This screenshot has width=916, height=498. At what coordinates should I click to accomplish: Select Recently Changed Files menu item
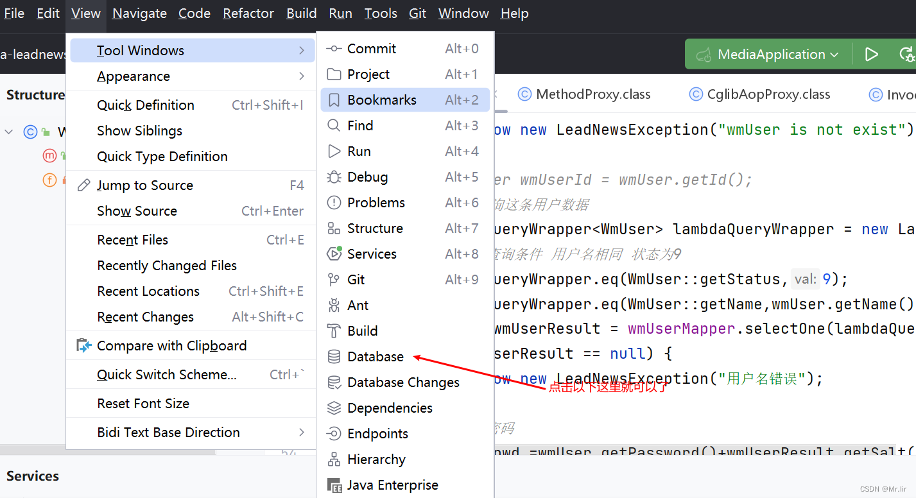191,266
